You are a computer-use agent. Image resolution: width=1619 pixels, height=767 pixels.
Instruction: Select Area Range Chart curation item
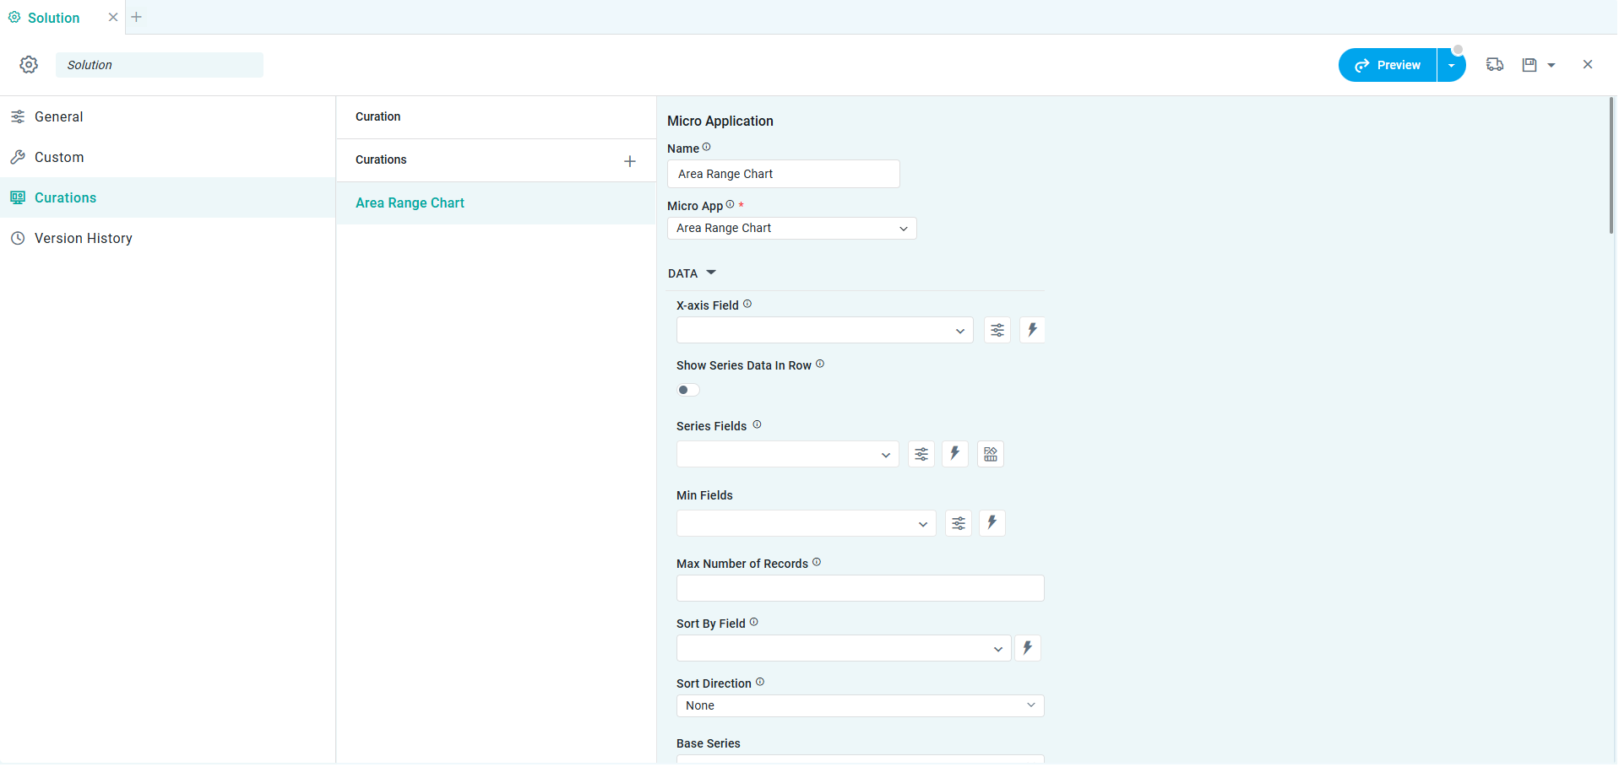coord(410,203)
